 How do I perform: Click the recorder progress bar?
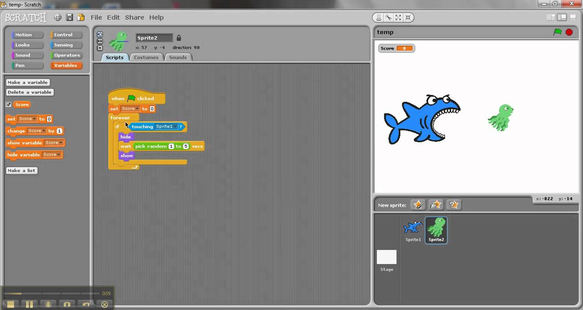pyautogui.click(x=51, y=294)
